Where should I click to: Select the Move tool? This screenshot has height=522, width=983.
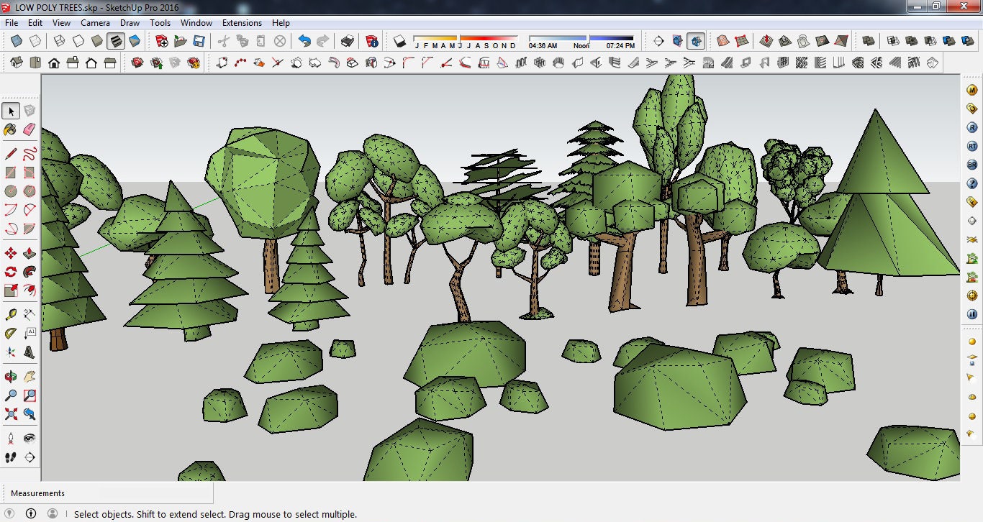click(10, 252)
